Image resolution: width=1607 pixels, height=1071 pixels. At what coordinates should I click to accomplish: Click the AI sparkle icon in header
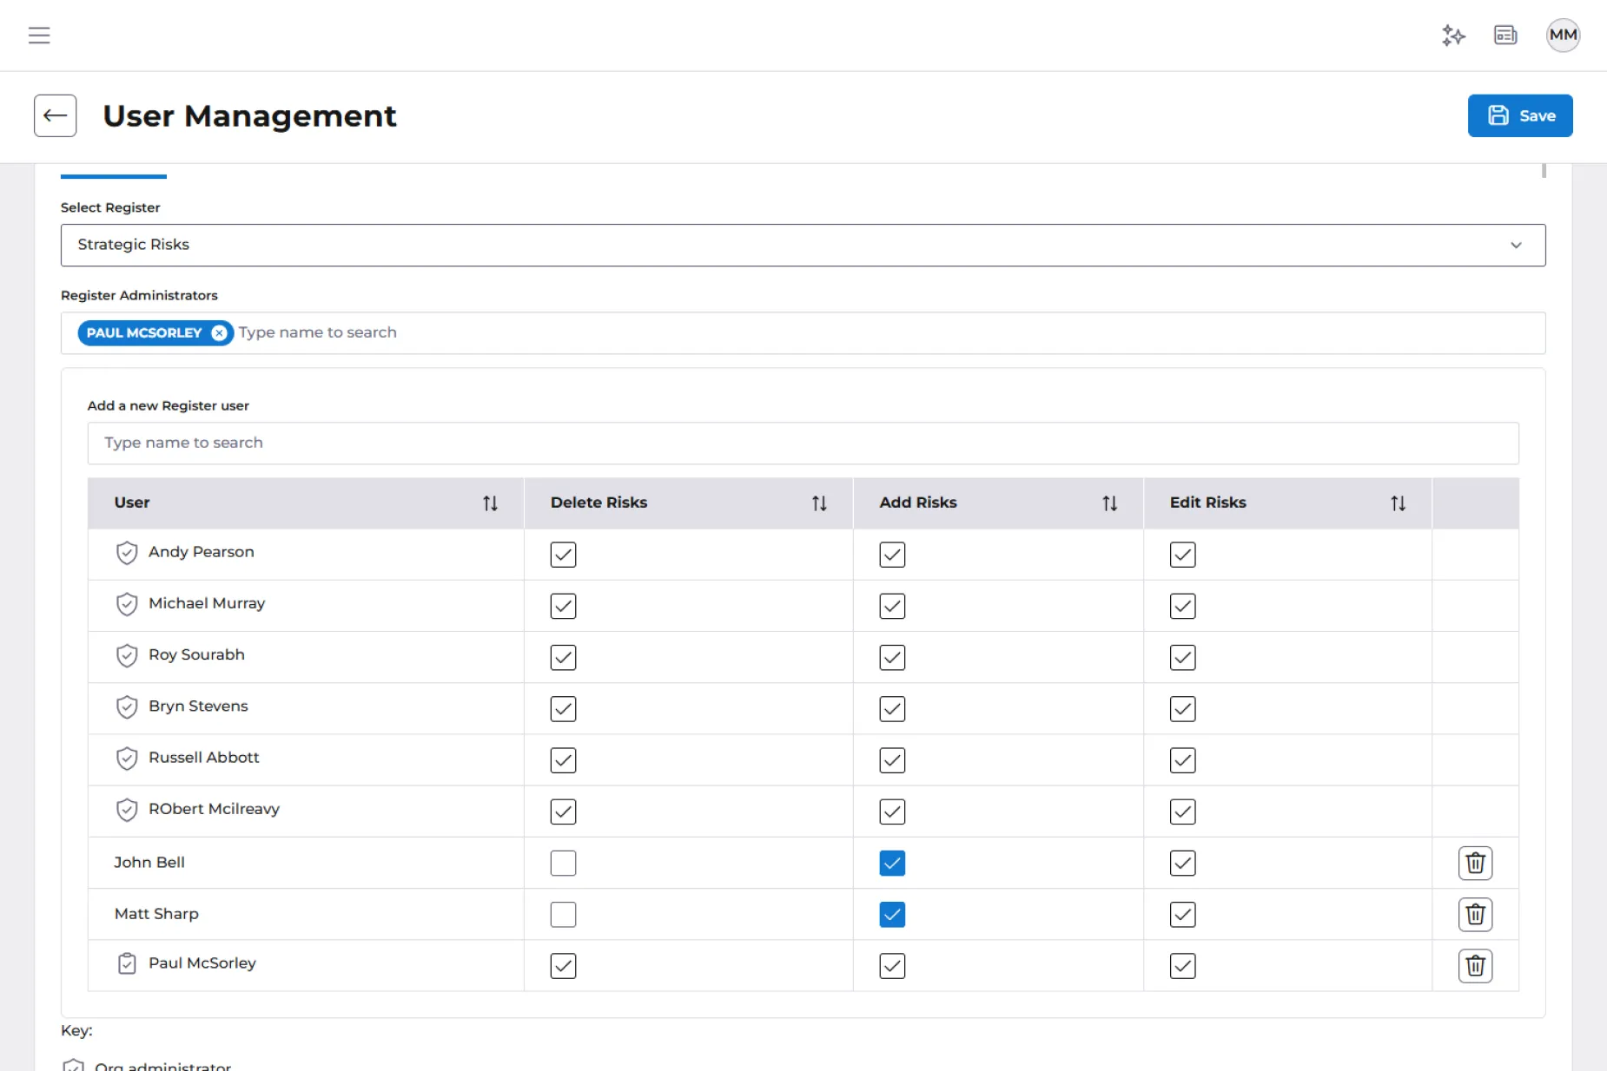coord(1453,36)
